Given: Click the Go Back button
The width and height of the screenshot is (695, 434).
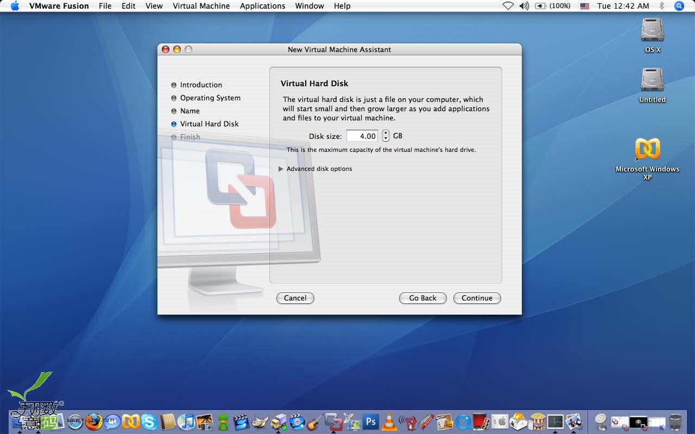Looking at the screenshot, I should [x=422, y=298].
